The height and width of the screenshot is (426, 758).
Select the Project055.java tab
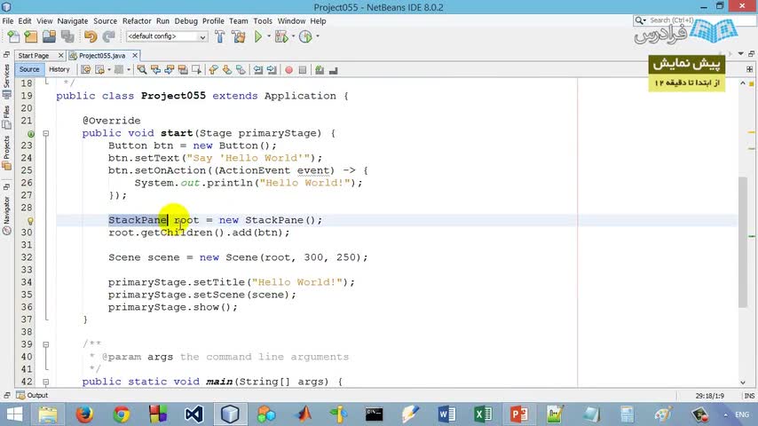pos(102,56)
